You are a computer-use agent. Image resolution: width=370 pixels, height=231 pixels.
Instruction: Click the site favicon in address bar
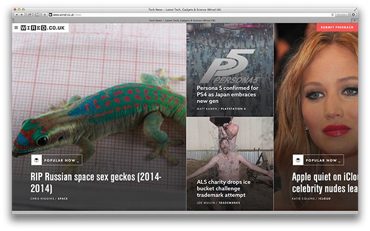pos(50,15)
